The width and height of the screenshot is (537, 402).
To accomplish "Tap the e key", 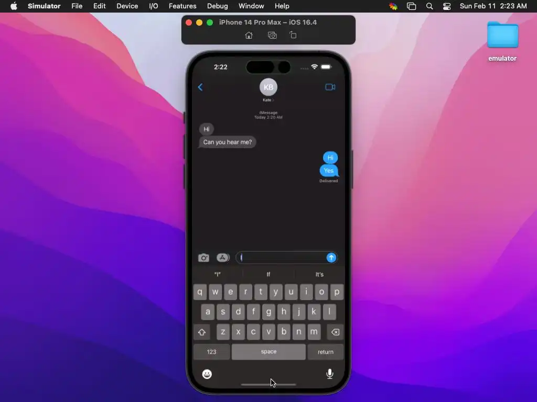I will click(230, 292).
